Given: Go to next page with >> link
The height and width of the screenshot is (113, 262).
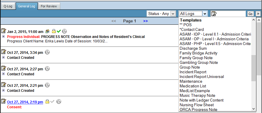Looking at the screenshot, I should coord(145,21).
